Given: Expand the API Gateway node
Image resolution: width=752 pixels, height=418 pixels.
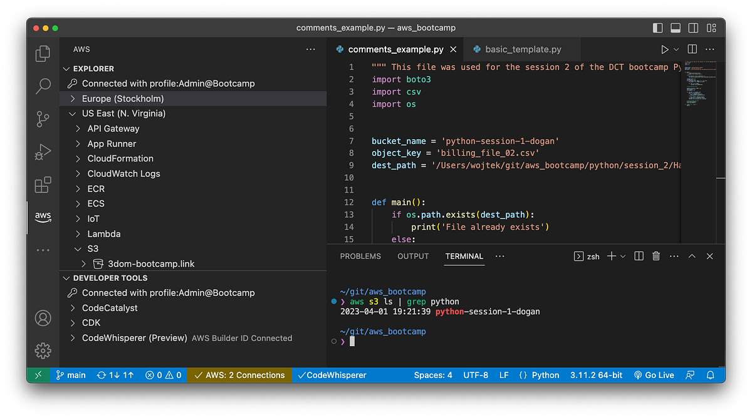Looking at the screenshot, I should pos(78,128).
